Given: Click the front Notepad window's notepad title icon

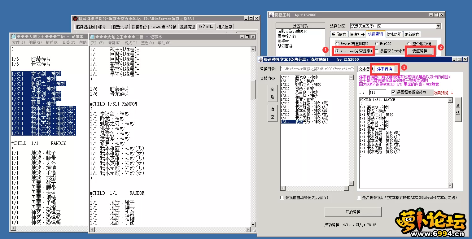Looking at the screenshot, I should tap(93, 37).
